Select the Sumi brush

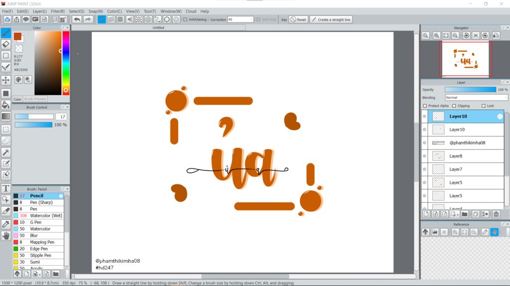(38, 262)
